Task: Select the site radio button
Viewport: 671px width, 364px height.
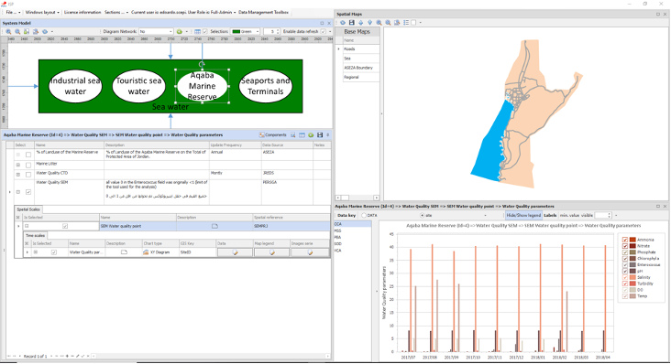Action: [x=422, y=216]
